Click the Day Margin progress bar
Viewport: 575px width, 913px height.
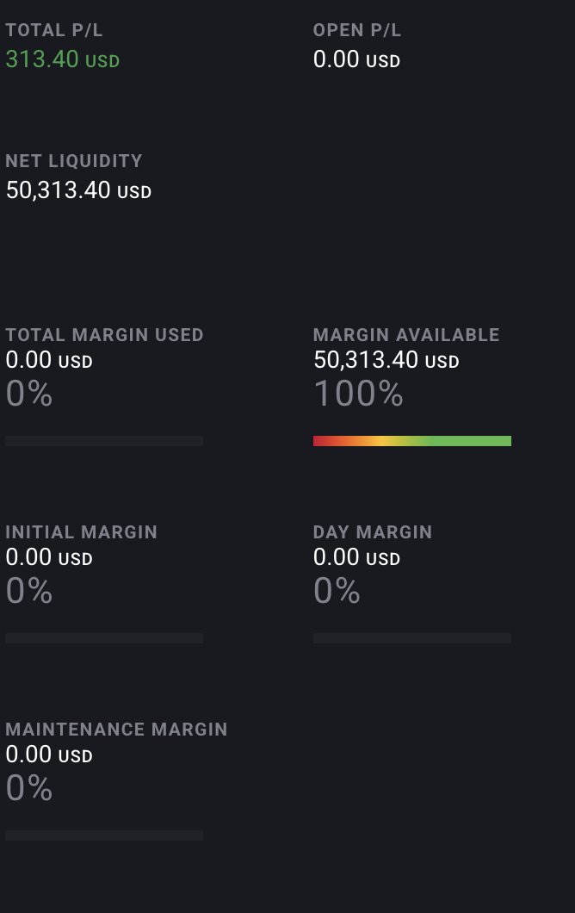[x=412, y=638]
